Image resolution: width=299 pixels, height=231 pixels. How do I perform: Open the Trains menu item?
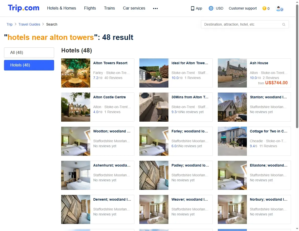tap(110, 8)
